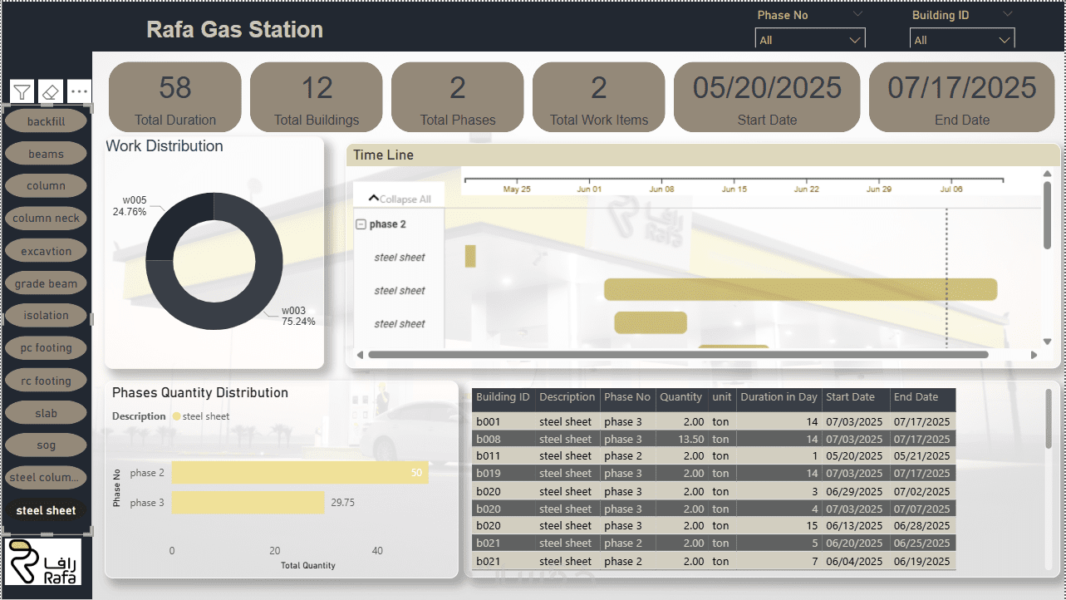This screenshot has height=600, width=1066.
Task: Click the 05/21/2025 end date cell
Action: [921, 456]
